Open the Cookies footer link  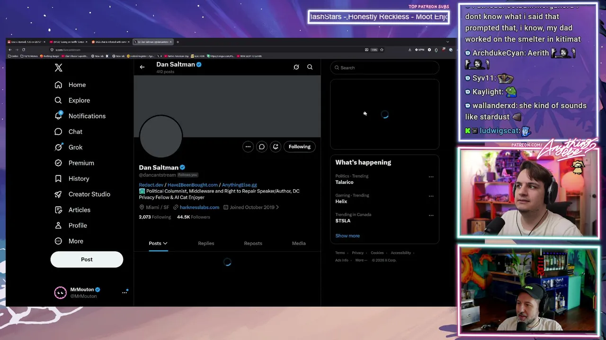coord(377,253)
